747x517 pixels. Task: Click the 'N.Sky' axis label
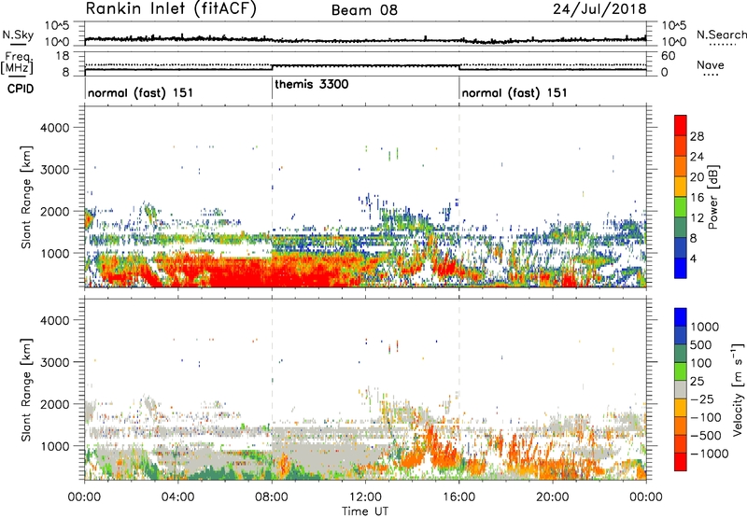tap(18, 35)
